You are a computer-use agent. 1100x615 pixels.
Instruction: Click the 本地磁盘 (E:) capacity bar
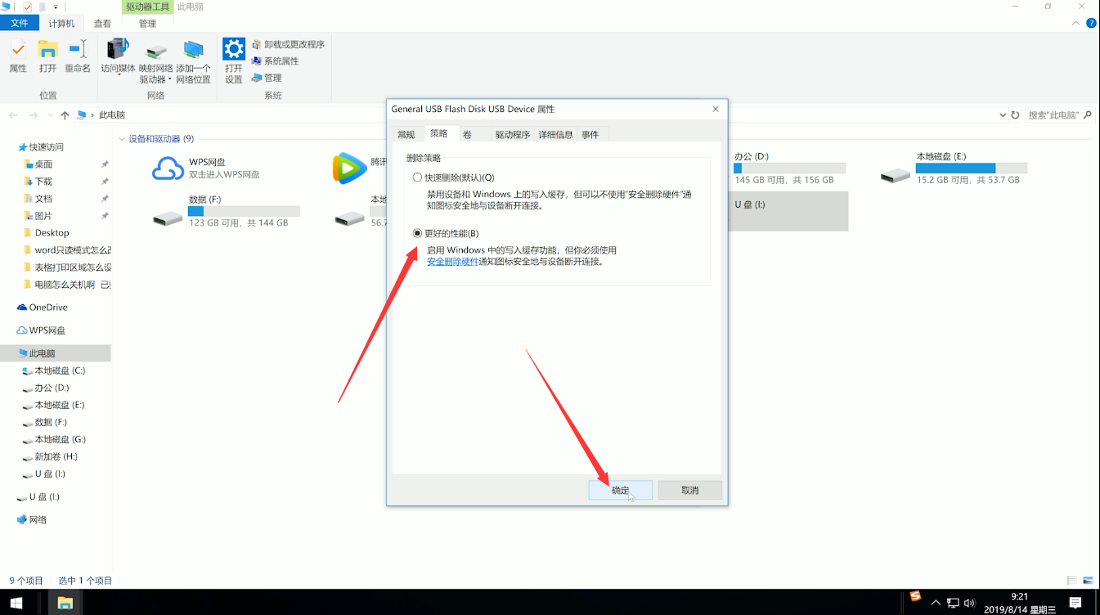click(971, 168)
